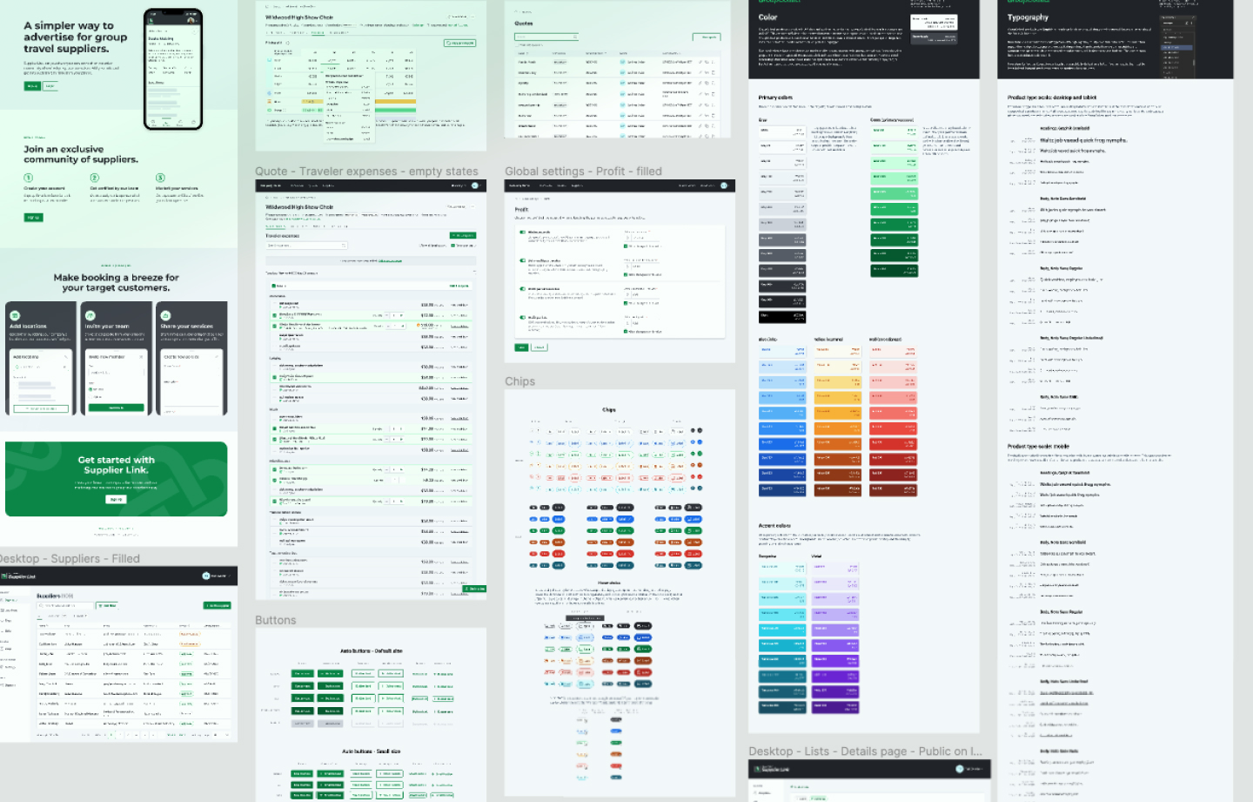The image size is (1253, 802).
Task: Click the Share your services card icon
Action: [165, 315]
